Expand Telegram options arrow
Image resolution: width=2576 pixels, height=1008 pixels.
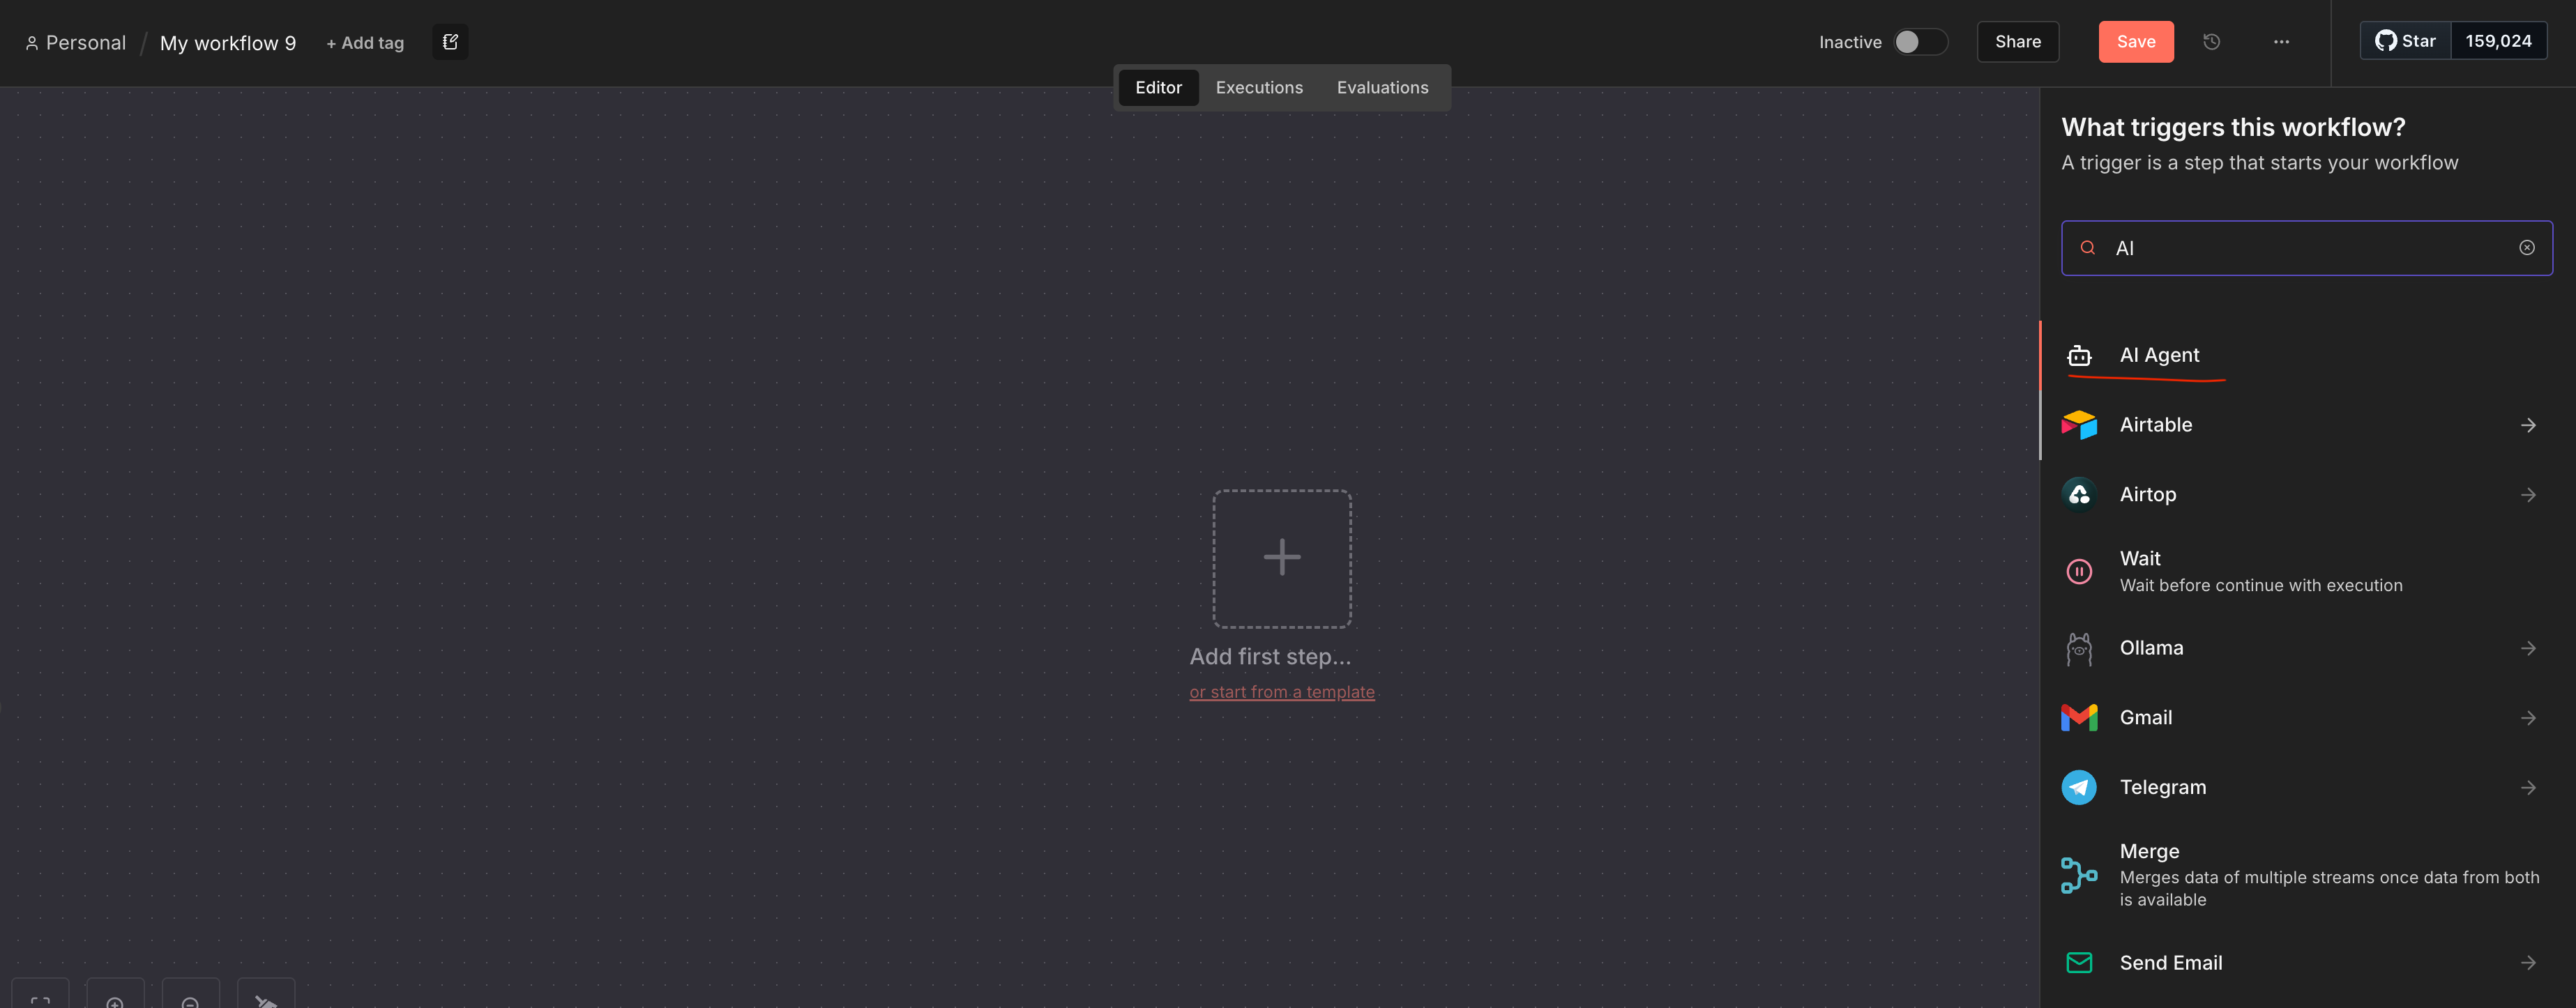(x=2527, y=788)
